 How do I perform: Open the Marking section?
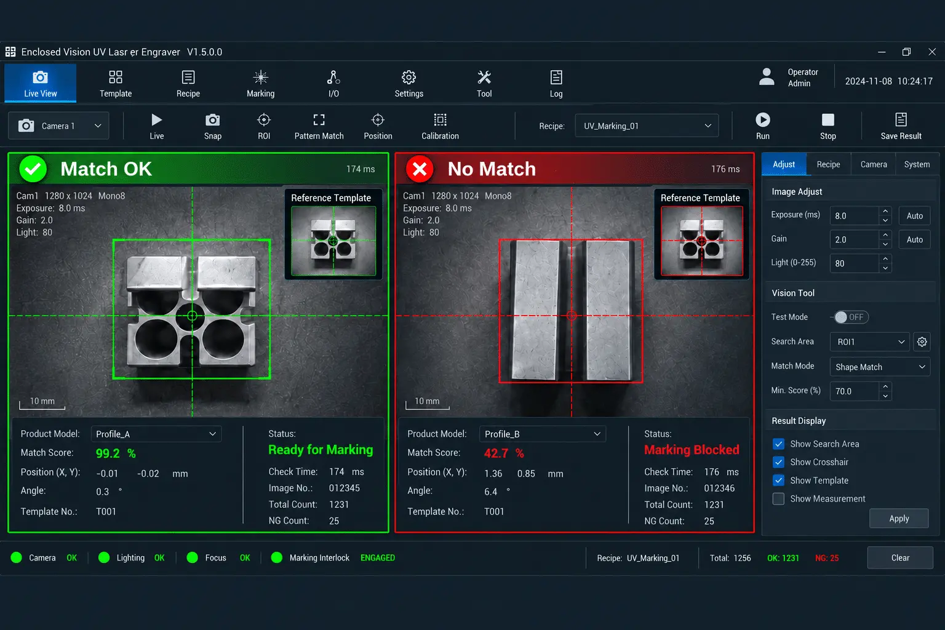point(261,84)
